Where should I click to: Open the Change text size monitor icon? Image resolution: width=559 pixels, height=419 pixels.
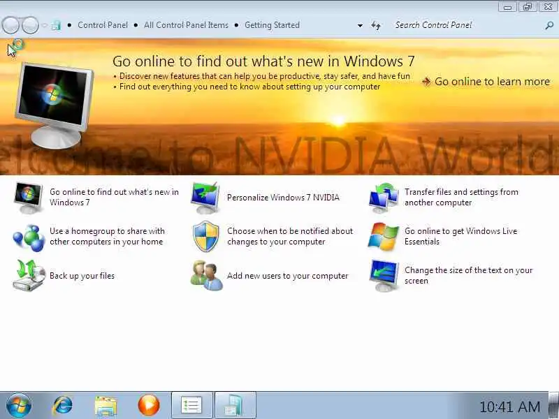click(x=384, y=275)
